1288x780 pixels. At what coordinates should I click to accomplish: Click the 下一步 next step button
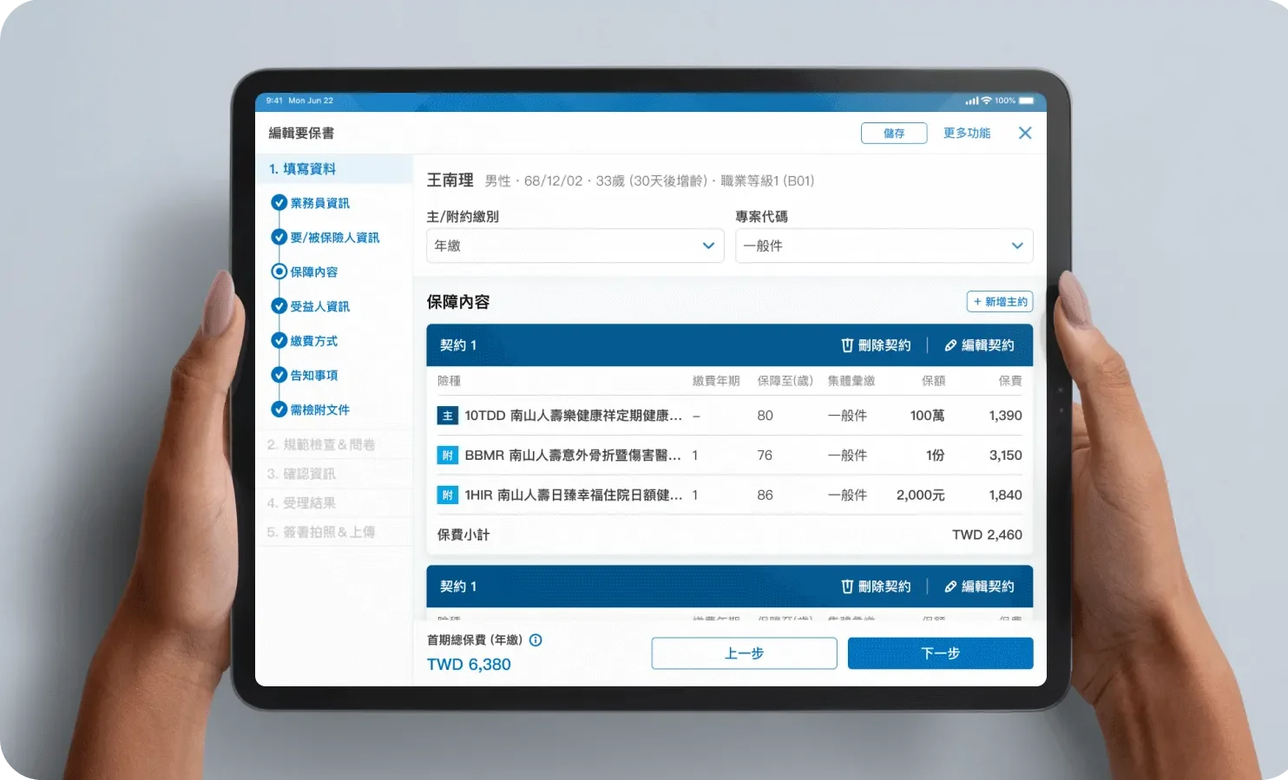coord(940,653)
